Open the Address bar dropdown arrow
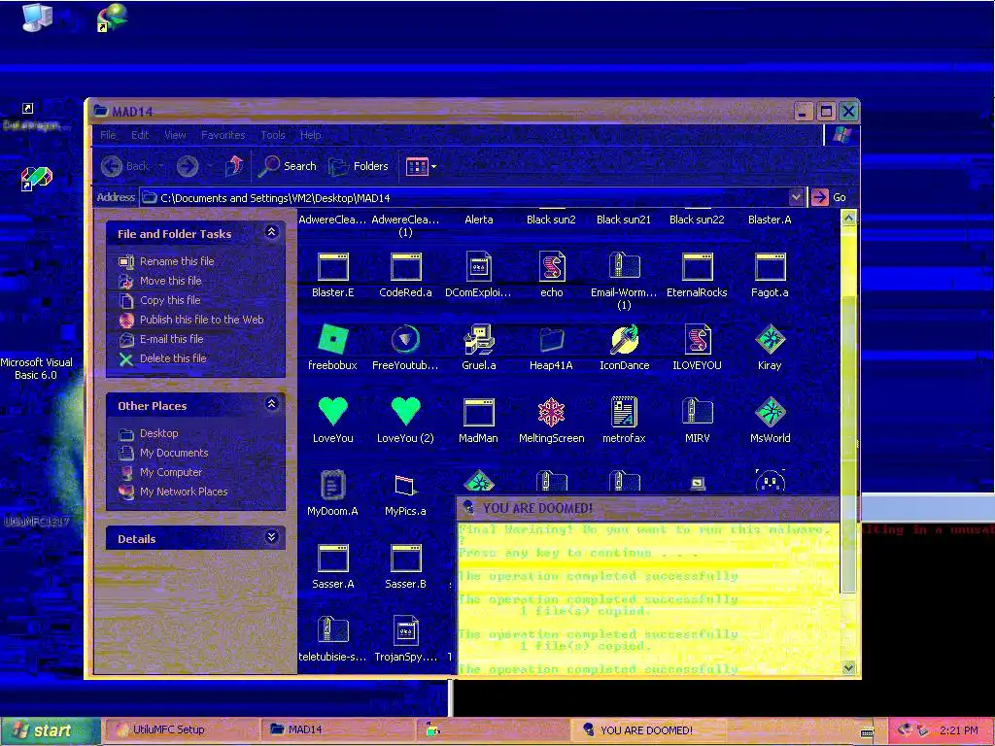The height and width of the screenshot is (746, 995). click(x=796, y=197)
